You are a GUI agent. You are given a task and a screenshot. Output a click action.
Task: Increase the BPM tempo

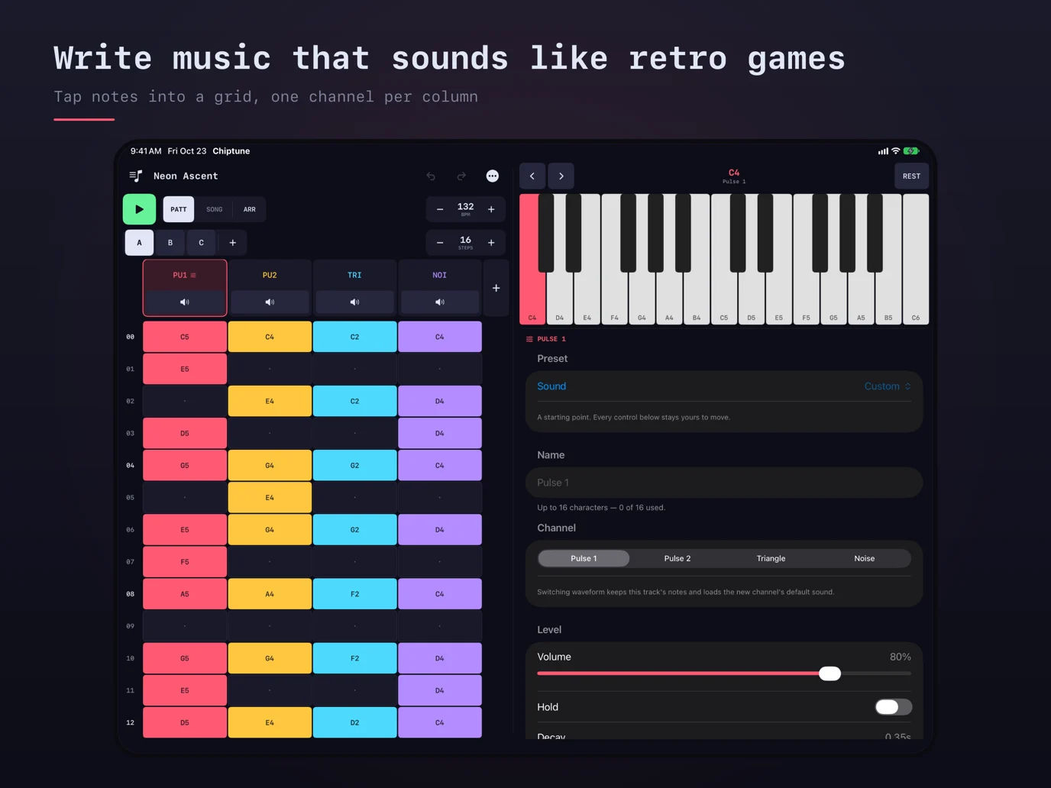[x=491, y=209]
